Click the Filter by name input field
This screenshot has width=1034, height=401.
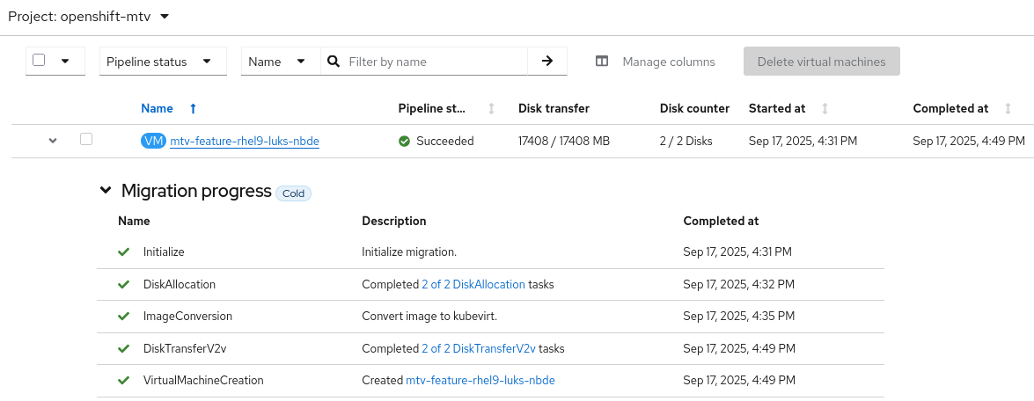pos(435,62)
